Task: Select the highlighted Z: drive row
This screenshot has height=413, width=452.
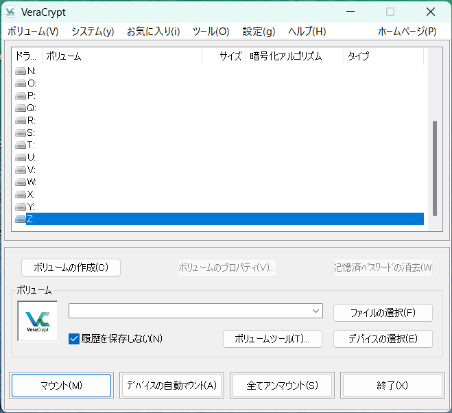Action: (219, 219)
